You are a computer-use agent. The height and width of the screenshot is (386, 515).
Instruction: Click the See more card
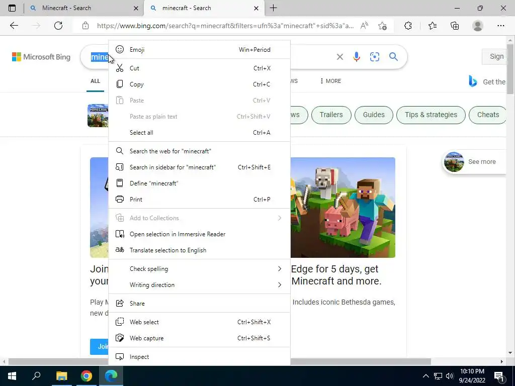pos(474,161)
